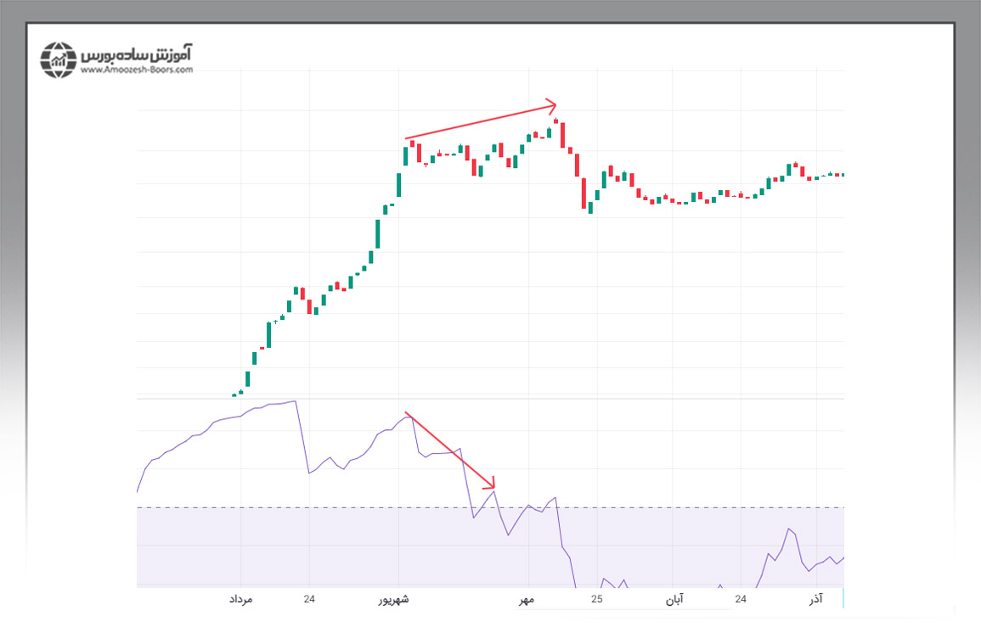Click start point of the rising price trendline
Image resolution: width=981 pixels, height=627 pixels.
(407, 138)
